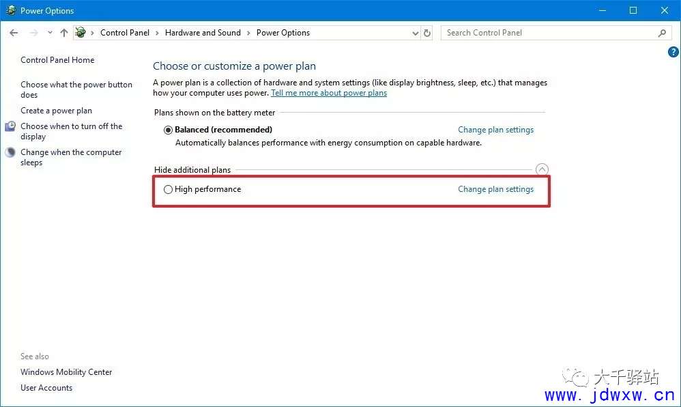Open Control Panel Home
Image resolution: width=681 pixels, height=407 pixels.
(57, 60)
